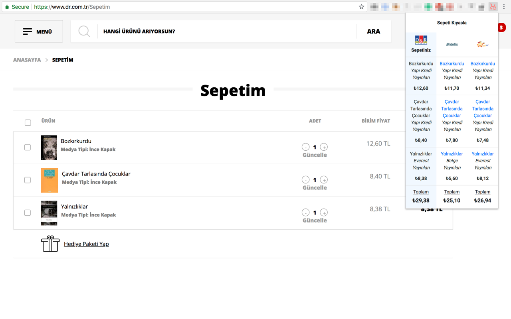This screenshot has height=319, width=511.
Task: Click Toplam under Sepetiniz column
Action: (421, 192)
